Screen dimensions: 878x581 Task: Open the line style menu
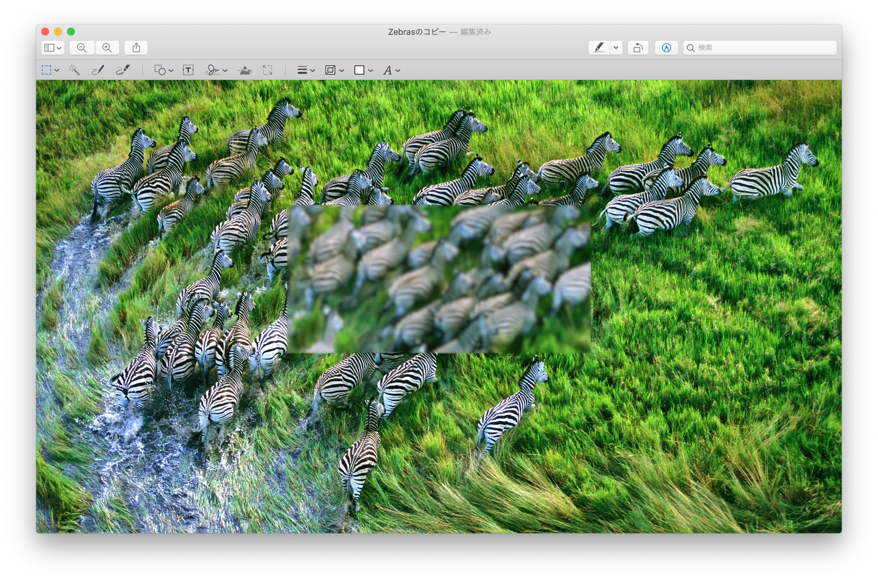coord(306,70)
